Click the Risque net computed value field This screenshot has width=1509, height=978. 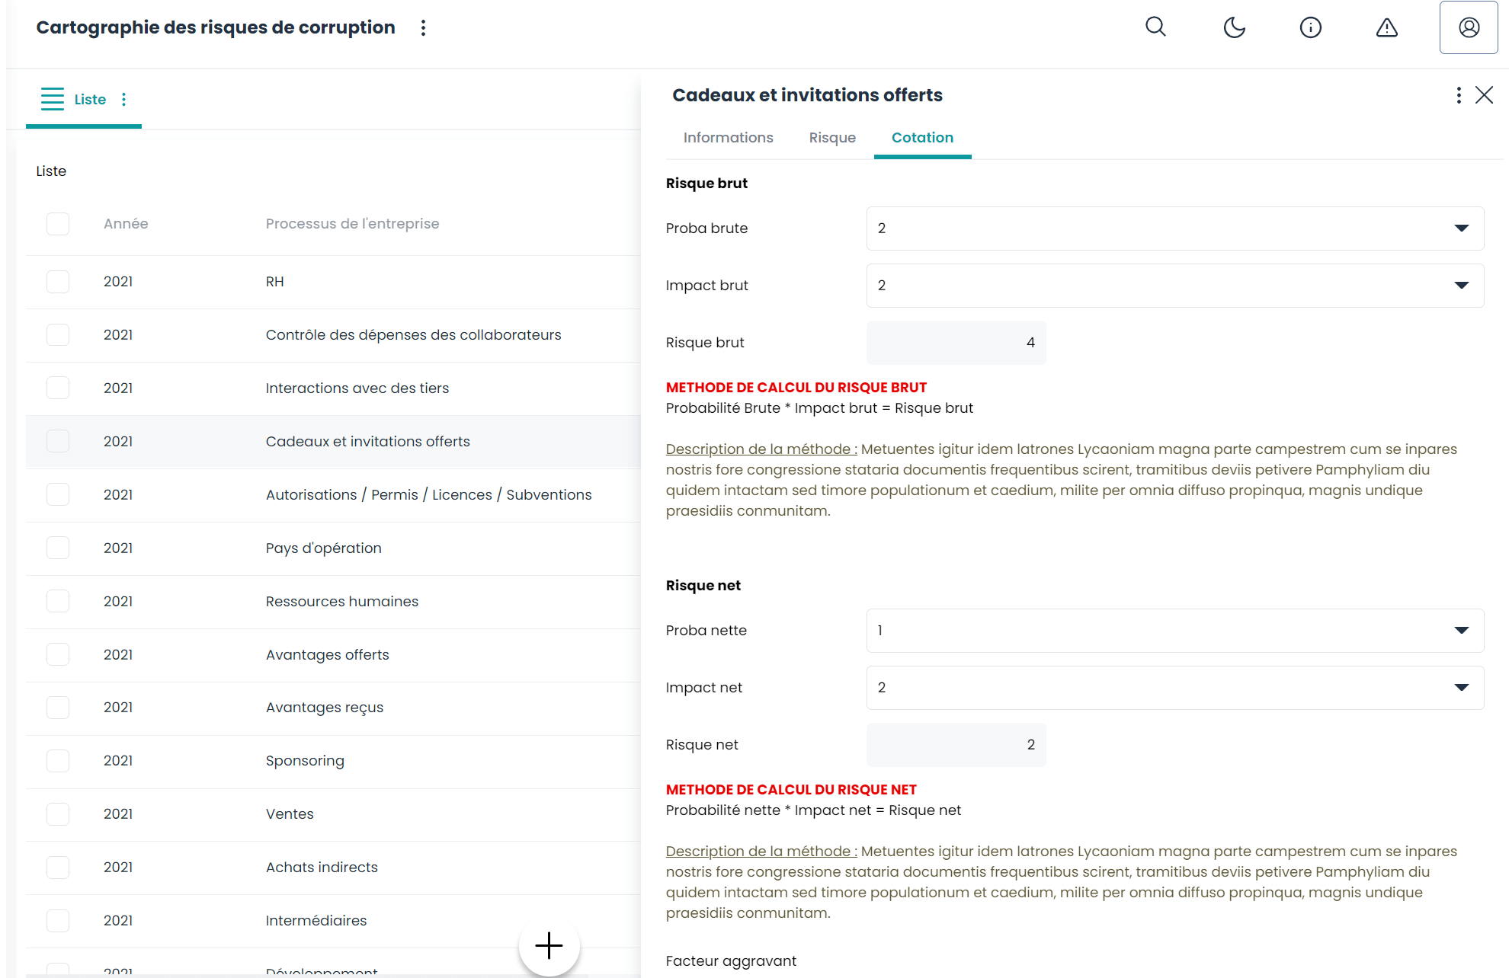tap(956, 745)
